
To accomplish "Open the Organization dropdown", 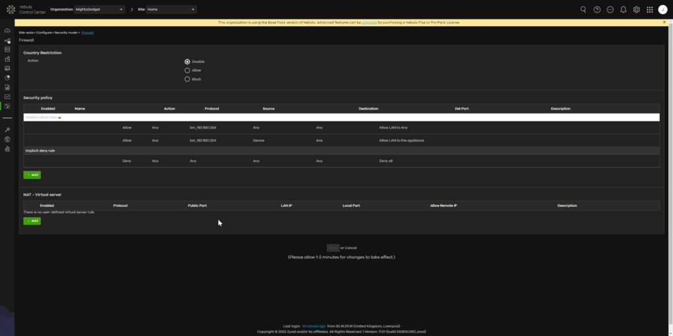I will click(x=99, y=10).
